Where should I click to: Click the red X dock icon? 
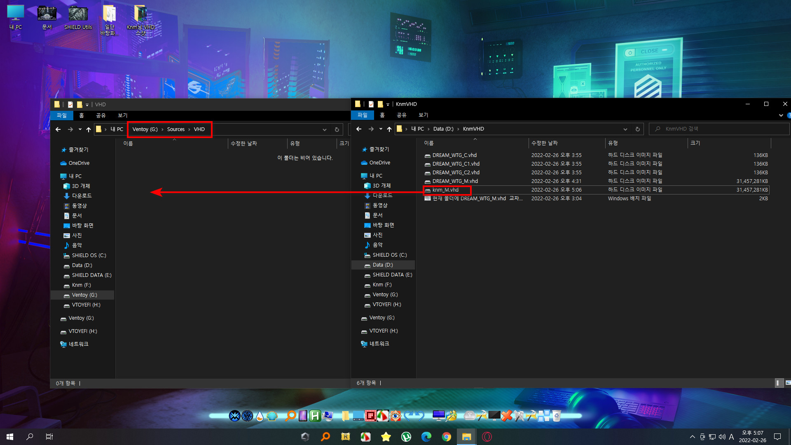pyautogui.click(x=507, y=416)
